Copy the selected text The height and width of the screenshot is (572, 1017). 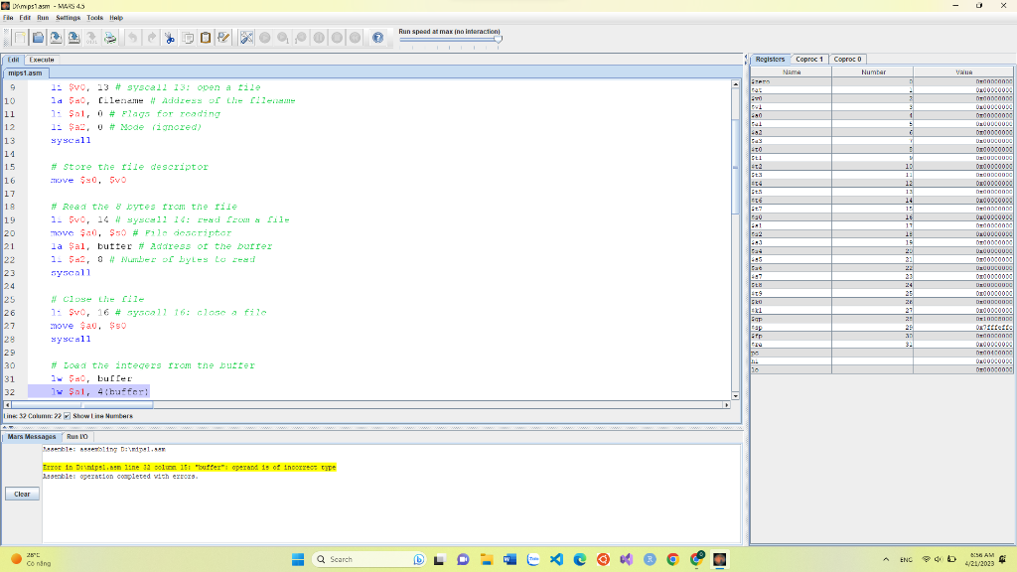pyautogui.click(x=188, y=38)
